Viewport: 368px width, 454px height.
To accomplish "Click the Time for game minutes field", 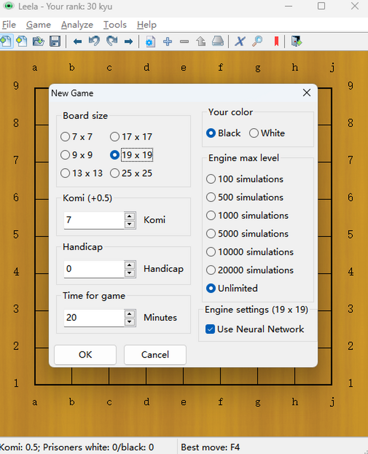I will [x=94, y=318].
